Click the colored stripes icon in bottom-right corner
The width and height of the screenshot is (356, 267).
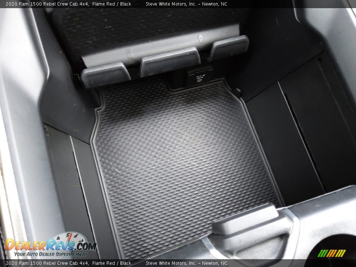[x=332, y=253]
